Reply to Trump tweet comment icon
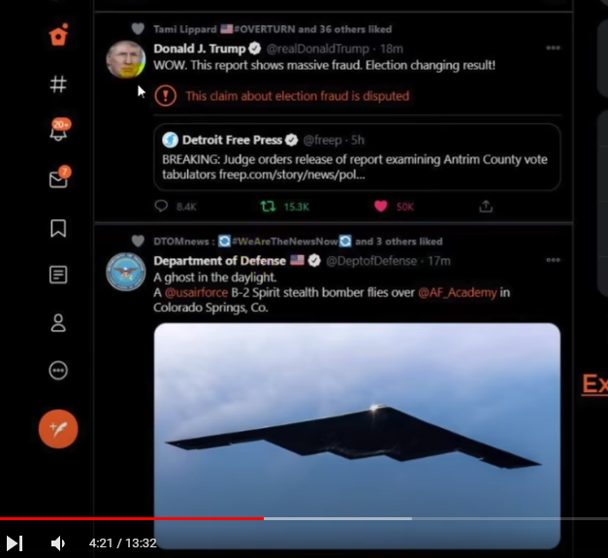Screen dimensions: 608x558 click(161, 206)
